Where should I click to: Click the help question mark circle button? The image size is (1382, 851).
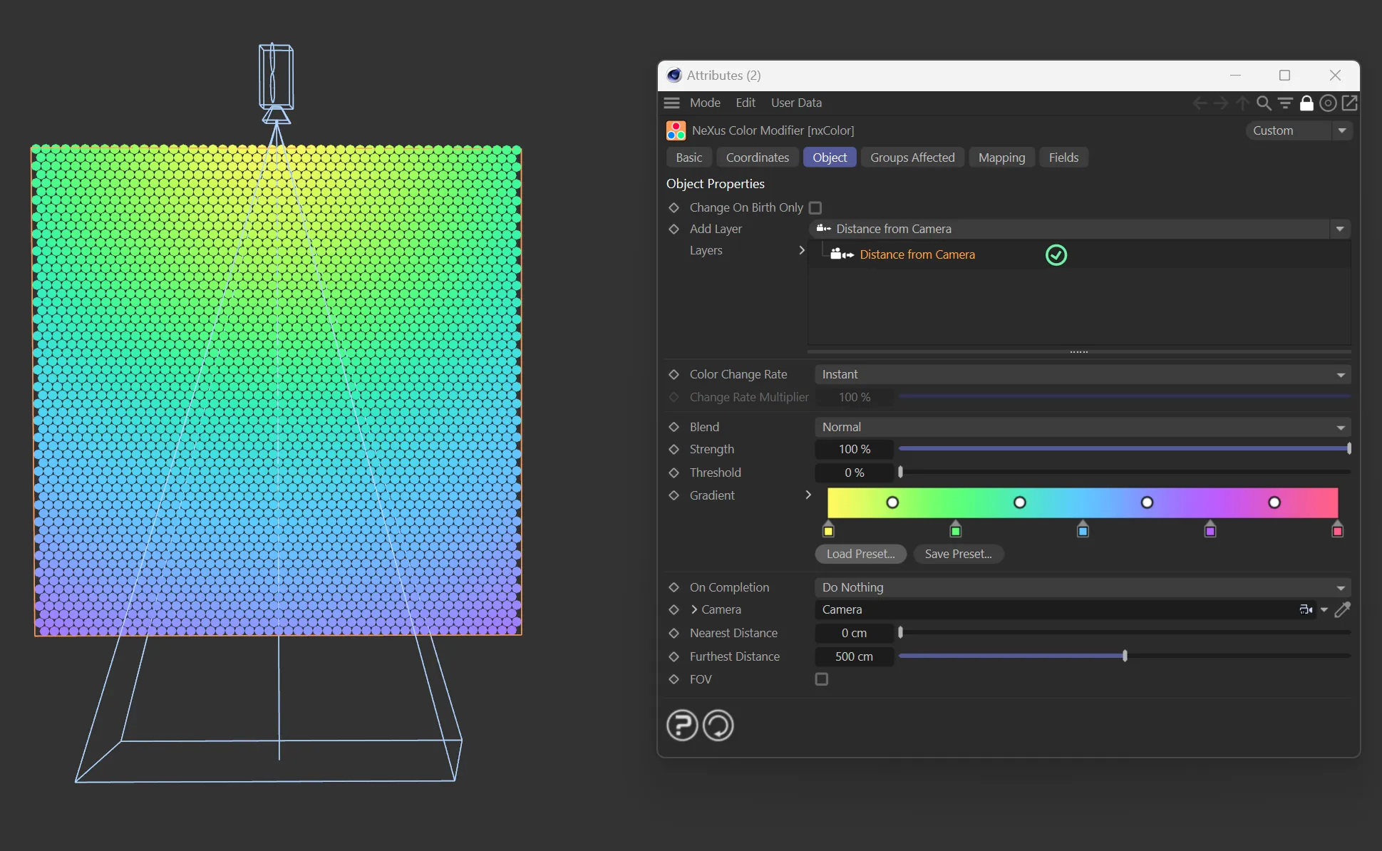(x=682, y=726)
